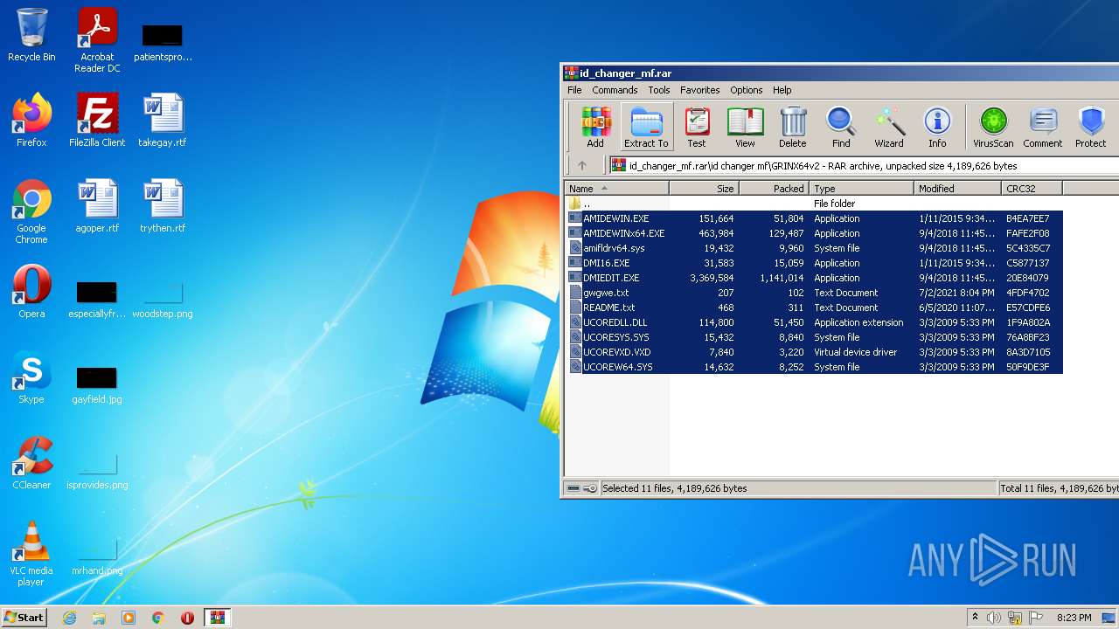This screenshot has height=629, width=1119.
Task: Show archive Info
Action: coord(937,128)
